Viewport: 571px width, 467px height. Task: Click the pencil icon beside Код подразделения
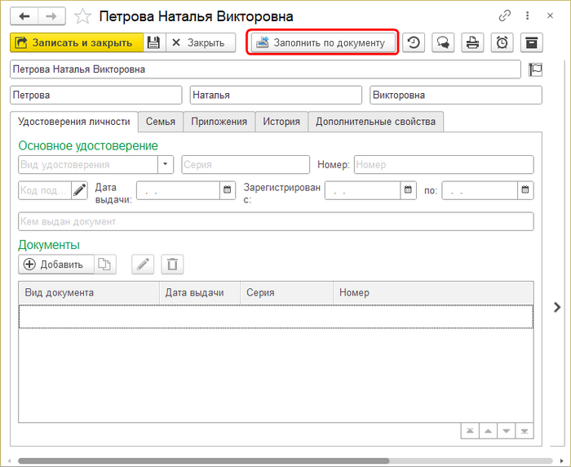coord(79,190)
